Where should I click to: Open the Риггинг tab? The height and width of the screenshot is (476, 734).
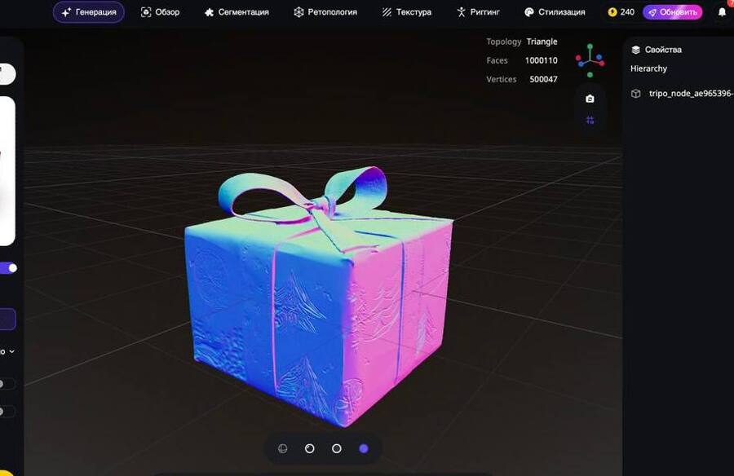(x=478, y=12)
